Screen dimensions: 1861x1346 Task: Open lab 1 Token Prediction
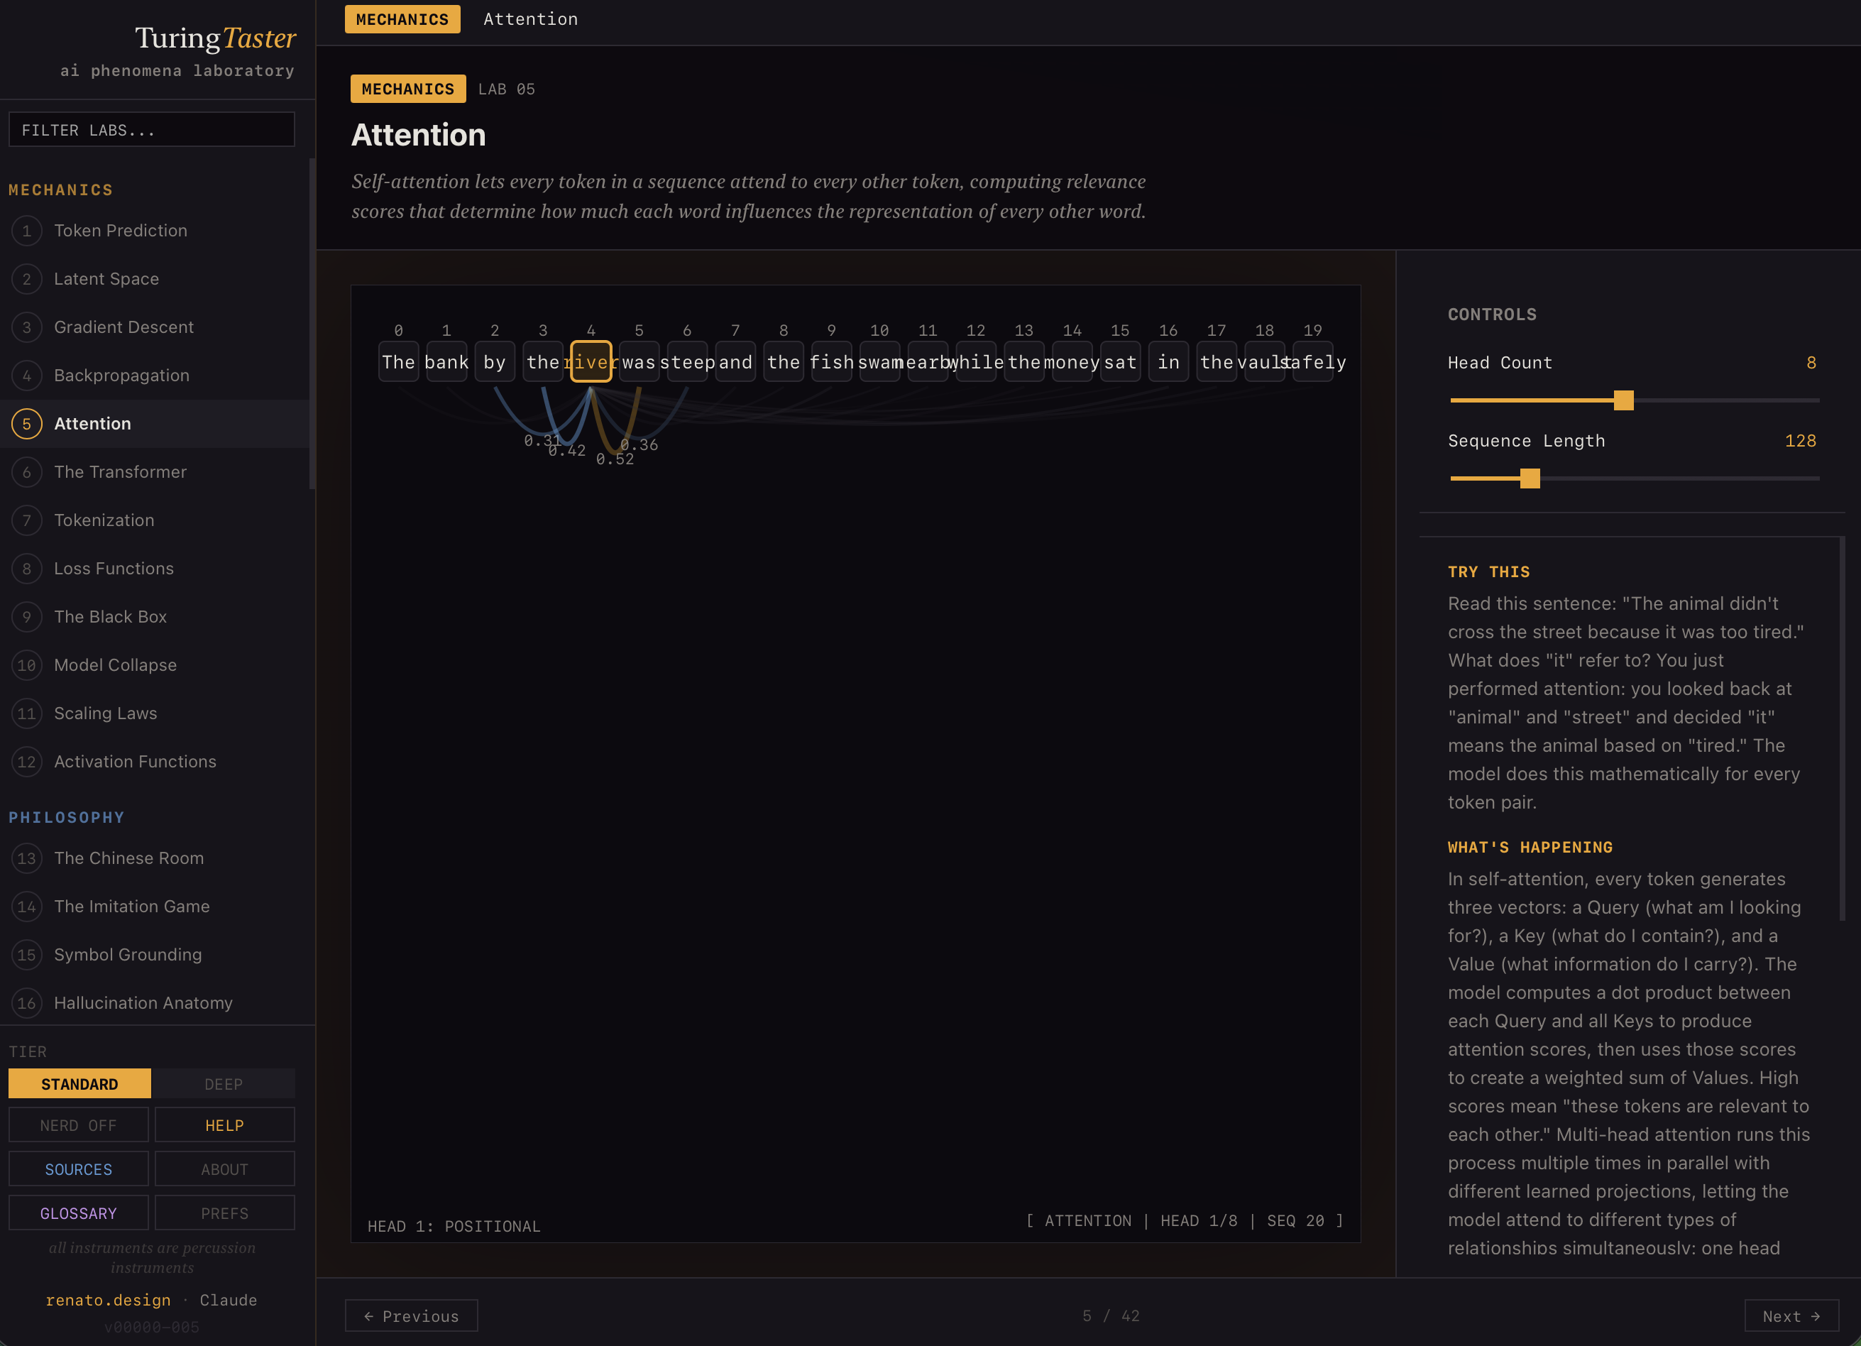coord(121,231)
